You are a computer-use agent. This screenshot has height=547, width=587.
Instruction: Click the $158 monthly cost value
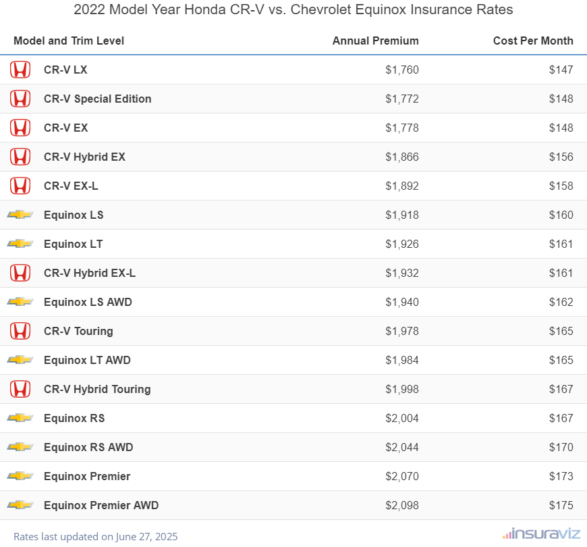click(561, 186)
